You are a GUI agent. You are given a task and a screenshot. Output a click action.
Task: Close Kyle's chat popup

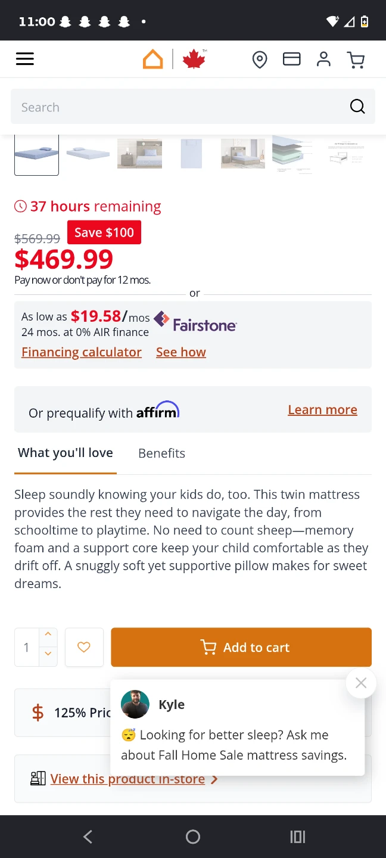(x=361, y=683)
